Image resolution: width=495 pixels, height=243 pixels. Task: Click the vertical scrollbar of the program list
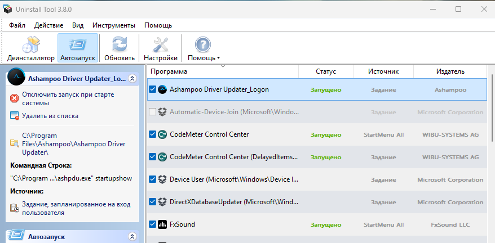(x=492, y=107)
